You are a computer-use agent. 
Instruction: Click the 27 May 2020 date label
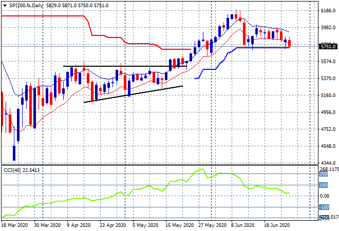(212, 225)
